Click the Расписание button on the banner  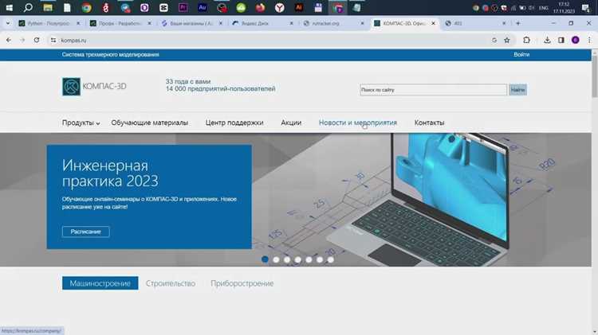85,232
